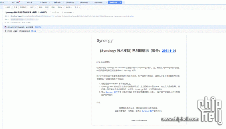
Task: Open the 移动到 dropdown
Action: 69,7
